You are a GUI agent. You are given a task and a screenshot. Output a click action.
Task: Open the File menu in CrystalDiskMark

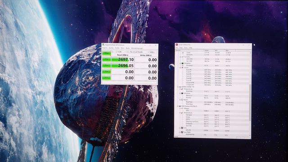(104, 48)
